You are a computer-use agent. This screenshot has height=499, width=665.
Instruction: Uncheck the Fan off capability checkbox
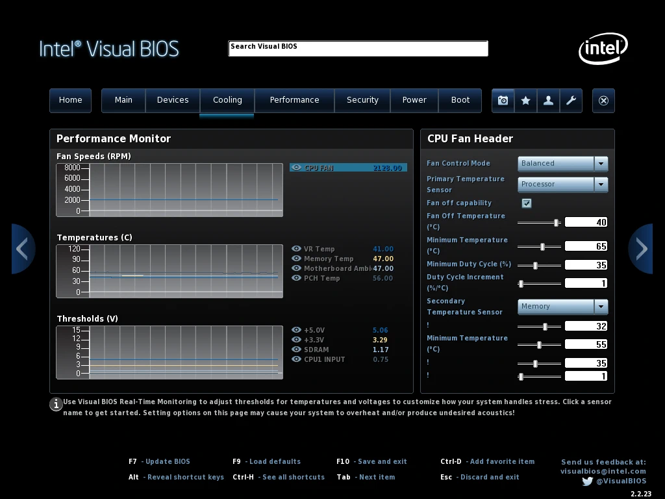pos(527,203)
